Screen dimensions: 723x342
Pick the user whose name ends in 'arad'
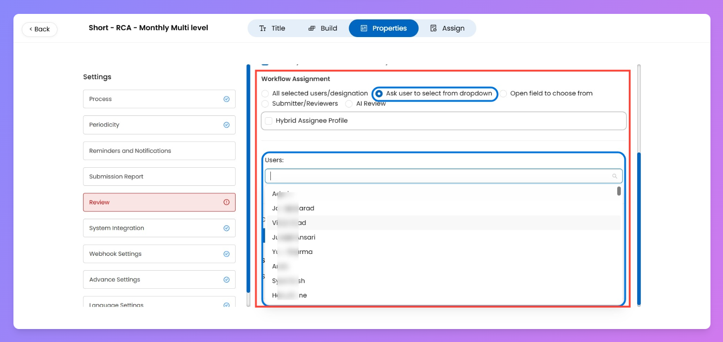click(x=443, y=208)
